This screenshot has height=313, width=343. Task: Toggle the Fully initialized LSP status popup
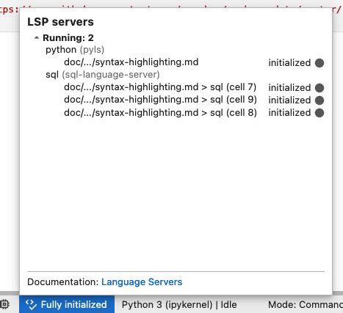point(67,304)
